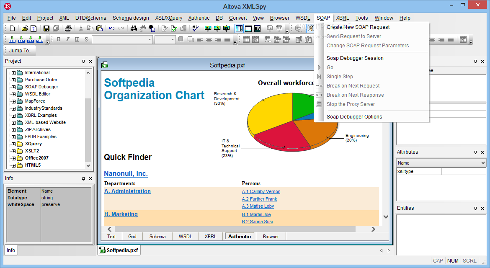This screenshot has height=268, width=490.
Task: Create a new document with the New icon
Action: [12, 28]
